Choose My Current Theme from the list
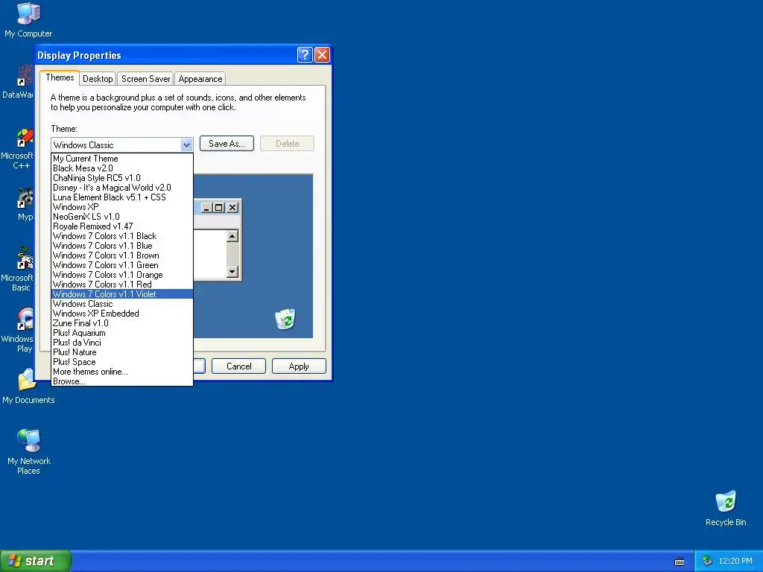763x572 pixels. point(122,159)
